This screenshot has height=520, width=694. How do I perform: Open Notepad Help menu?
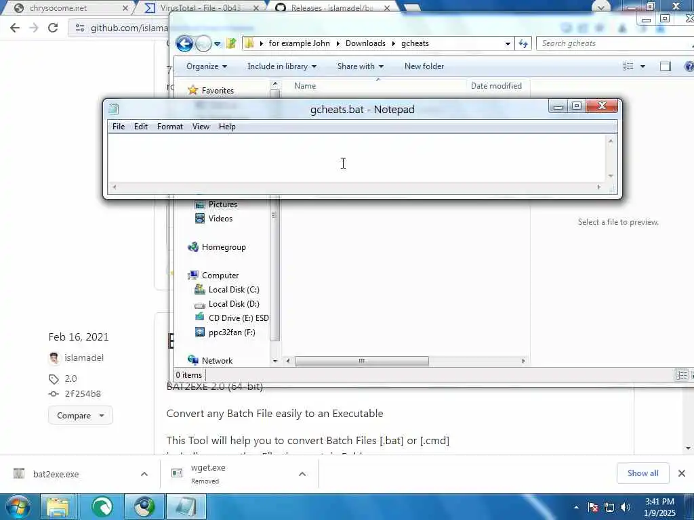pyautogui.click(x=227, y=127)
